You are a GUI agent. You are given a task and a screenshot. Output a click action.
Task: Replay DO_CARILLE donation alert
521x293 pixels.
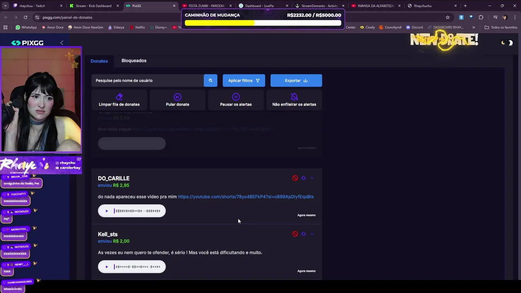[x=304, y=178]
